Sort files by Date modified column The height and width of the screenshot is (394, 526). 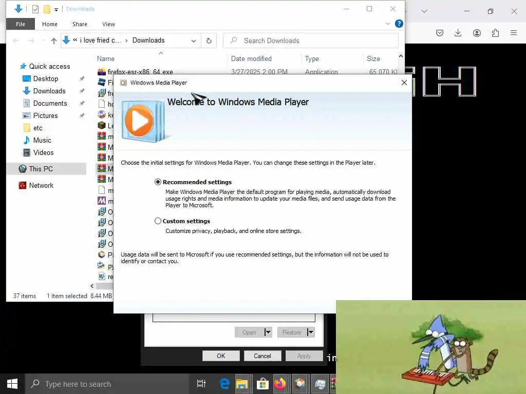click(251, 58)
